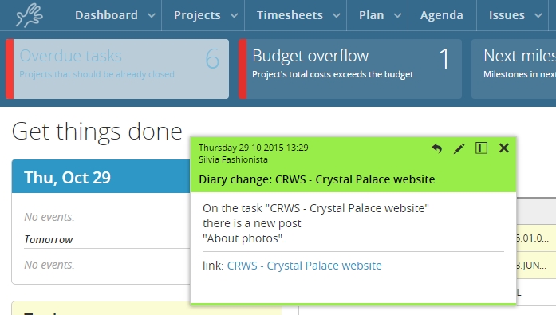Open the Issues dropdown chevron
Image resolution: width=556 pixels, height=315 pixels.
(538, 16)
